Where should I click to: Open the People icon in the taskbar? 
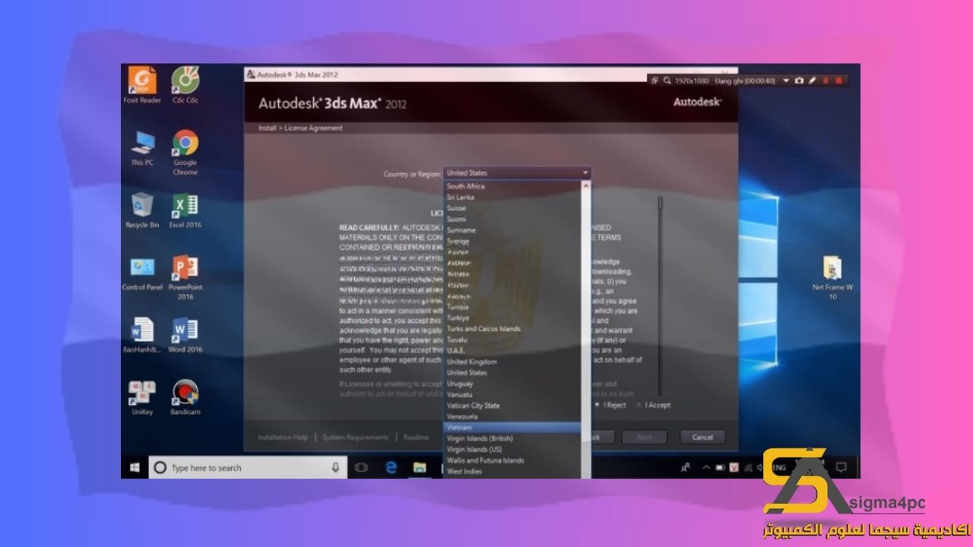(x=686, y=467)
